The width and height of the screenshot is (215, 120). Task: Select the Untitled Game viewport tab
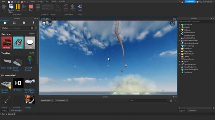[46, 19]
